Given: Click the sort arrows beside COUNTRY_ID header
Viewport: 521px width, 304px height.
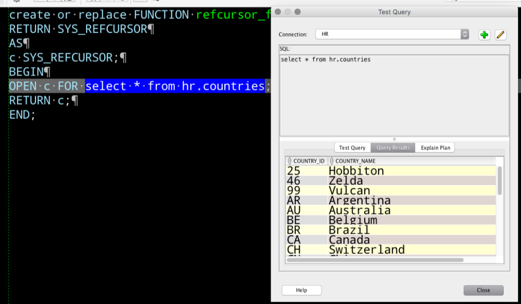Looking at the screenshot, I should pyautogui.click(x=291, y=160).
